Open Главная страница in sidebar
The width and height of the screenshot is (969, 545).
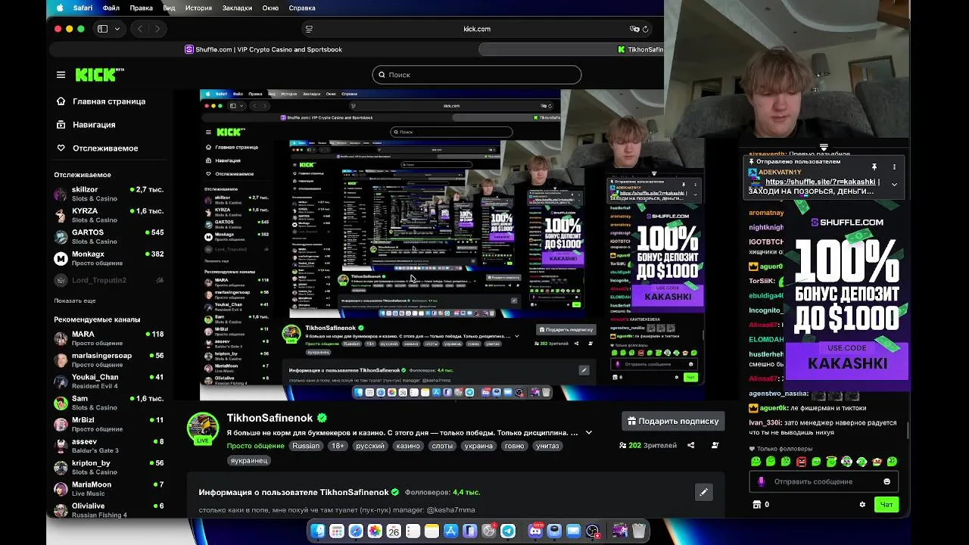coord(101,101)
